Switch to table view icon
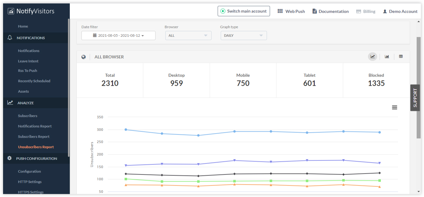Viewport: 424px width, 197px height. pos(401,57)
